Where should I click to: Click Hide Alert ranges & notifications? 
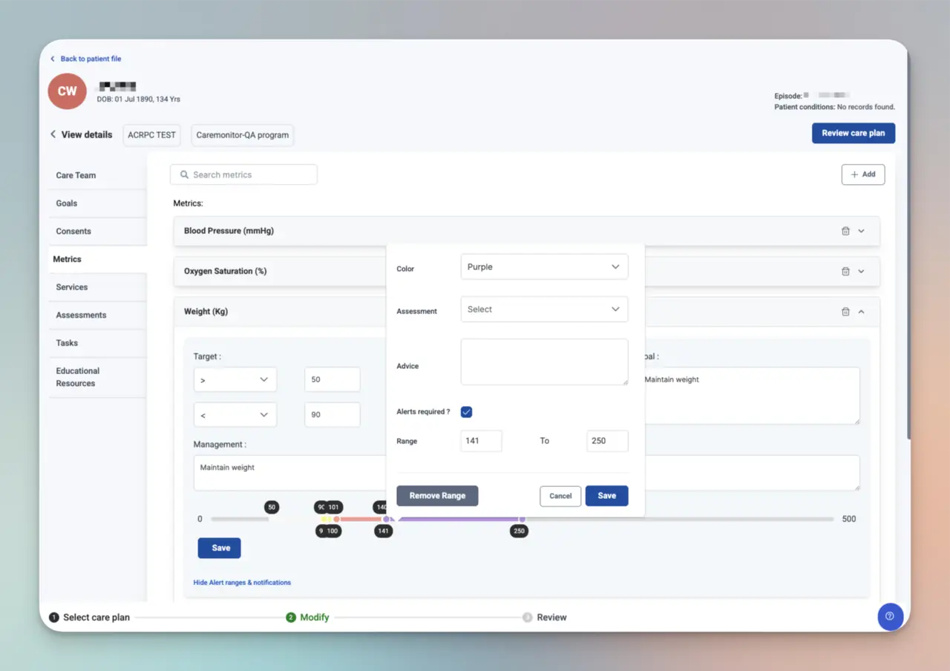[242, 583]
